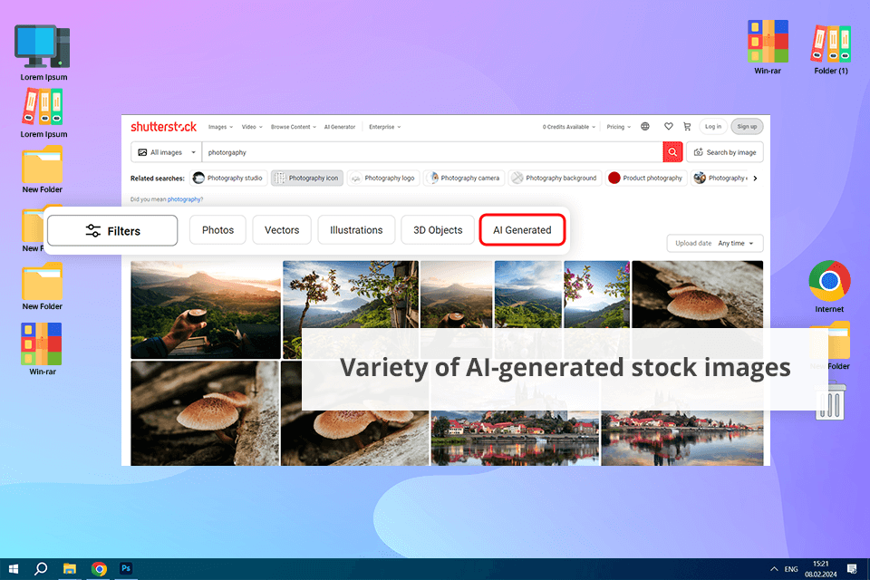Click the Photography background related search
Viewport: 870px width, 580px height.
pos(555,179)
